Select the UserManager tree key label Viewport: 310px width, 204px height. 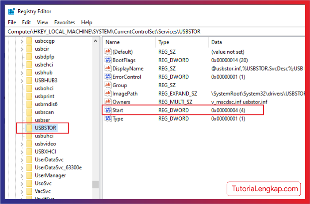point(50,176)
